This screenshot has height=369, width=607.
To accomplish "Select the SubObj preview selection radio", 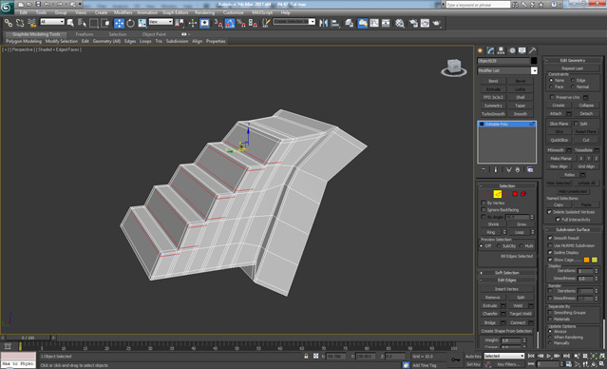I will tap(500, 246).
